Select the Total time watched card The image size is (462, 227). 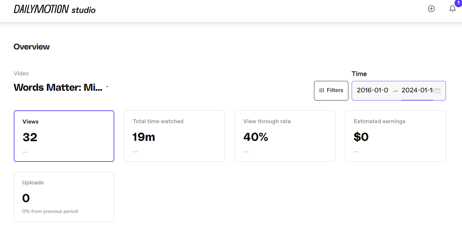(175, 136)
